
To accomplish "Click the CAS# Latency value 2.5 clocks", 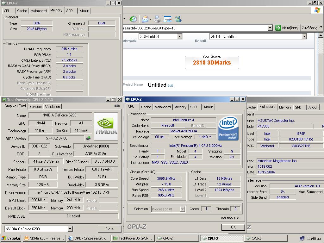I will [x=69, y=60].
